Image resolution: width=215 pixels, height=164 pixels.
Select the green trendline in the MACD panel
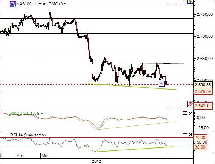(137, 125)
